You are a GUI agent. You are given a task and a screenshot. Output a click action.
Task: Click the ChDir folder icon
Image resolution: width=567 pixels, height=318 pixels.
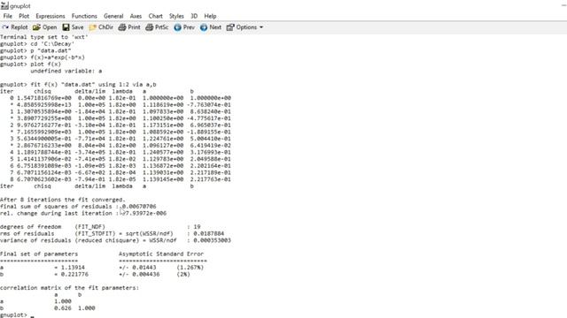pyautogui.click(x=92, y=27)
